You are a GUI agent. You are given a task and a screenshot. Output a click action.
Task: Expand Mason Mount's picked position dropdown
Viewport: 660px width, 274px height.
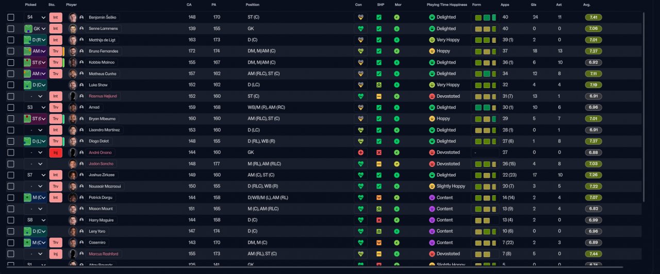click(x=35, y=209)
